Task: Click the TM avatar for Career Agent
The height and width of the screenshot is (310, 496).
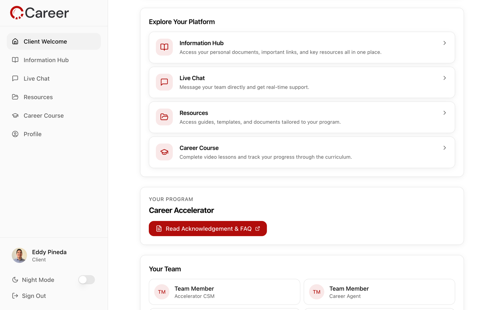Action: point(316,292)
